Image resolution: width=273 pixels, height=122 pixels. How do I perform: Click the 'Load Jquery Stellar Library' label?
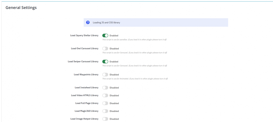point(84,35)
